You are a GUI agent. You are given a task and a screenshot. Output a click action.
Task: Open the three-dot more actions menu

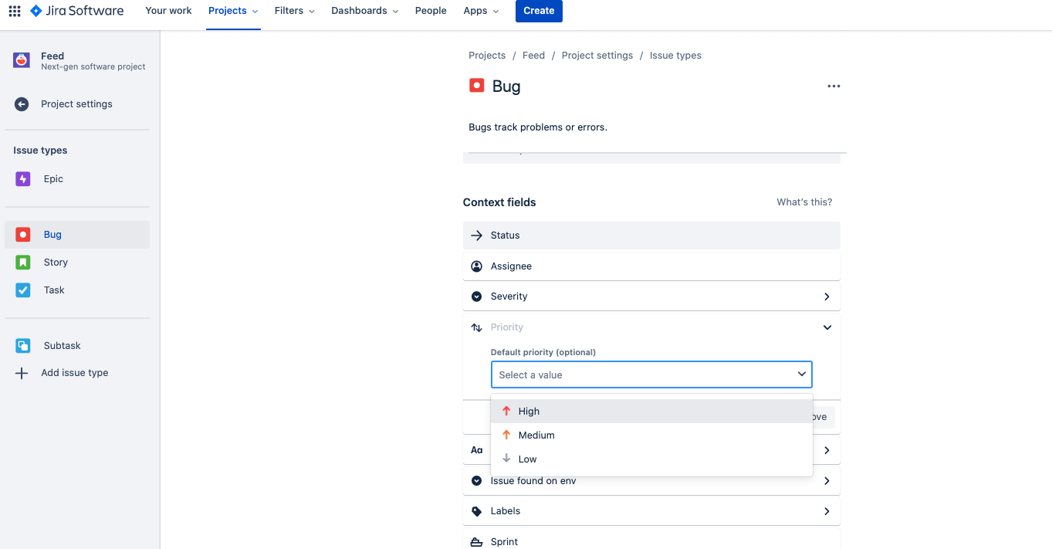(x=834, y=86)
